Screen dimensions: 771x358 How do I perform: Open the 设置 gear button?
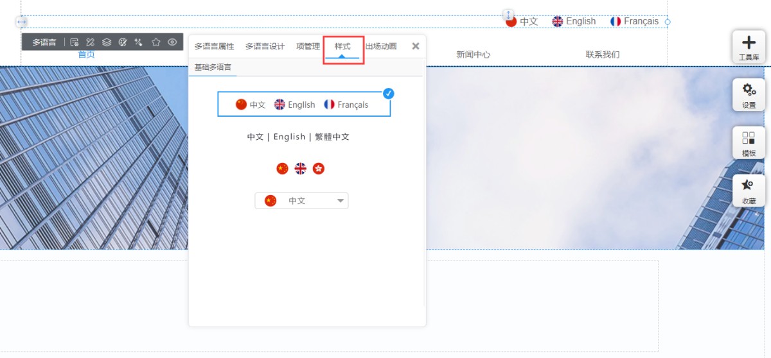[749, 95]
